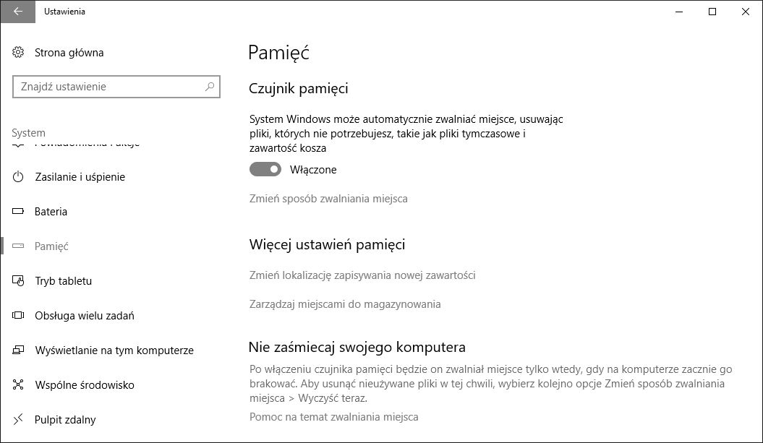Click the Tryb tabletu icon
This screenshot has height=443, width=763.
click(x=19, y=281)
